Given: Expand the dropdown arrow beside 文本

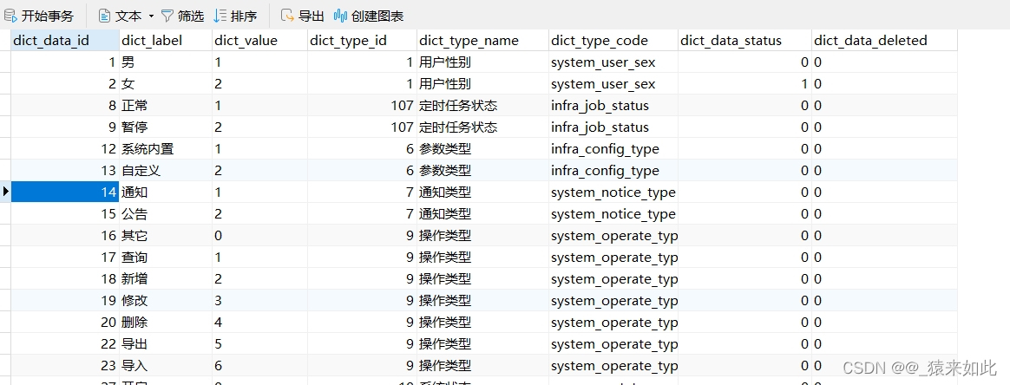Looking at the screenshot, I should (x=151, y=16).
